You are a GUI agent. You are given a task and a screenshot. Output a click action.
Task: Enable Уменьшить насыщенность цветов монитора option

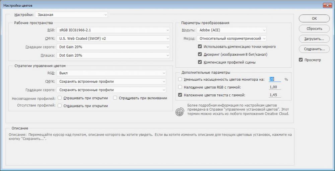pyautogui.click(x=180, y=79)
